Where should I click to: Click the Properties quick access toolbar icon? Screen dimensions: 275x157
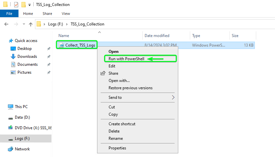16,5
